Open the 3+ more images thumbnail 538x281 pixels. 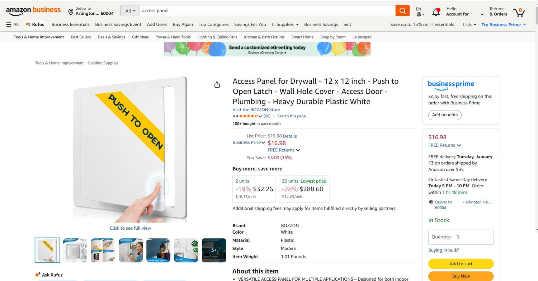pyautogui.click(x=214, y=250)
